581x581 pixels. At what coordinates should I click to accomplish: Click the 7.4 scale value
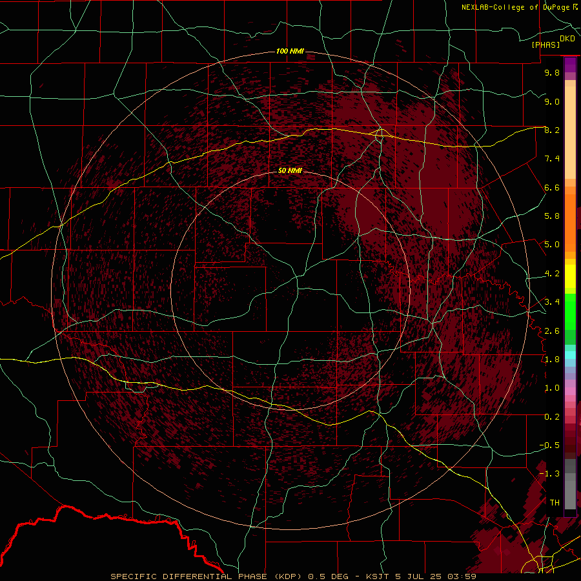click(x=552, y=159)
